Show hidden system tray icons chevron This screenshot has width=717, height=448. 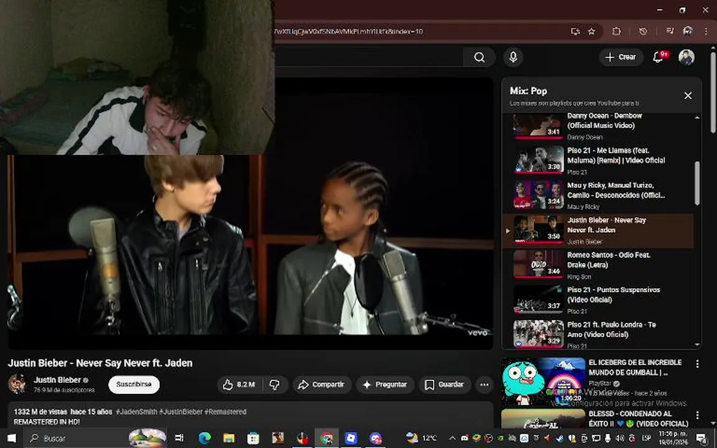click(452, 438)
